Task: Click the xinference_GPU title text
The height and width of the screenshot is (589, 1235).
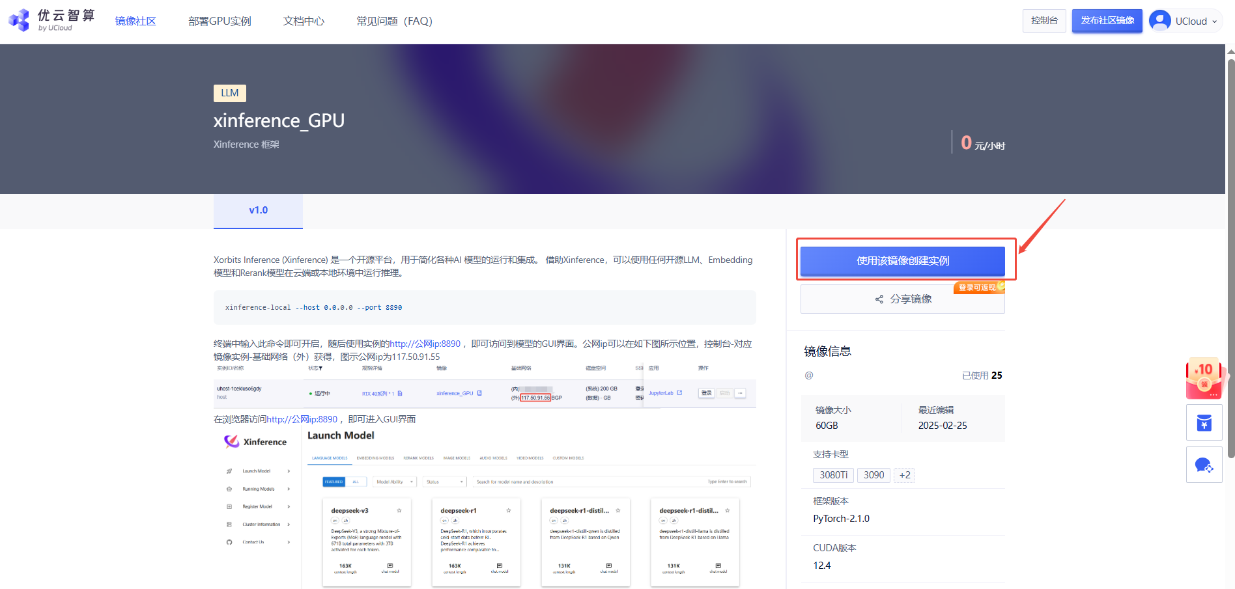Action: (x=279, y=121)
